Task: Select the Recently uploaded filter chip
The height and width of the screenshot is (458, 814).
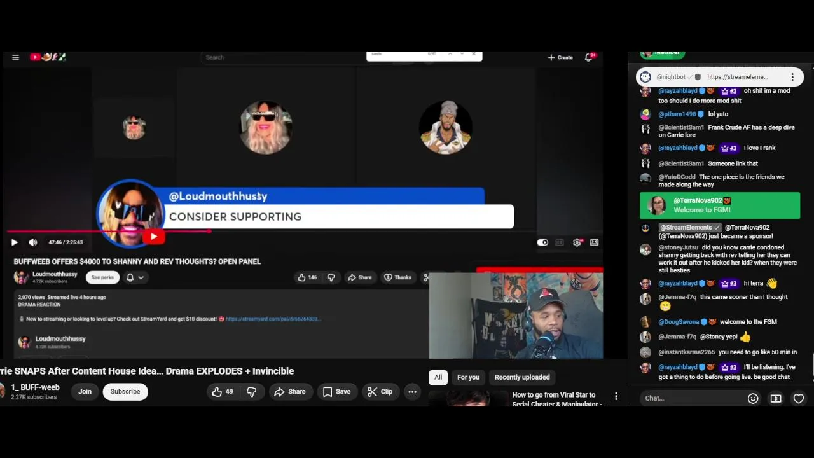Action: tap(522, 377)
